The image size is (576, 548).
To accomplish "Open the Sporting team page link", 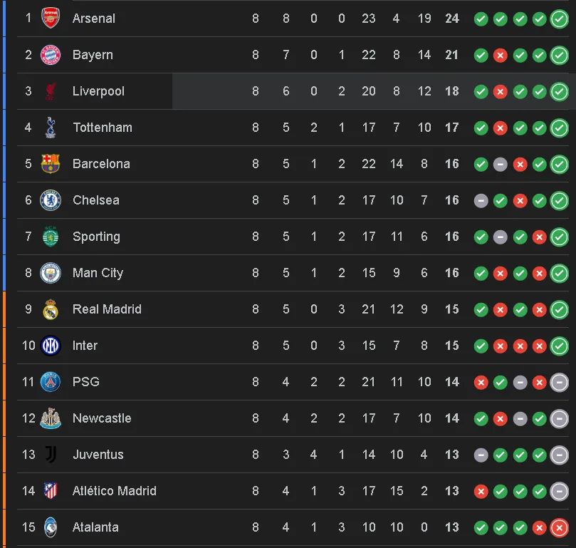I will click(x=96, y=237).
